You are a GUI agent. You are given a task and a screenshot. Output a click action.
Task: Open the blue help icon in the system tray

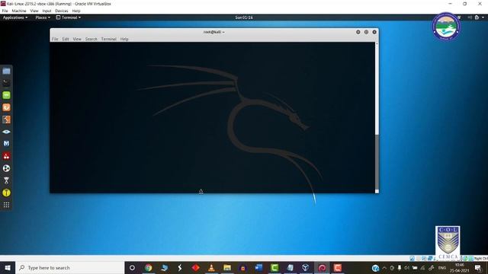point(375,268)
